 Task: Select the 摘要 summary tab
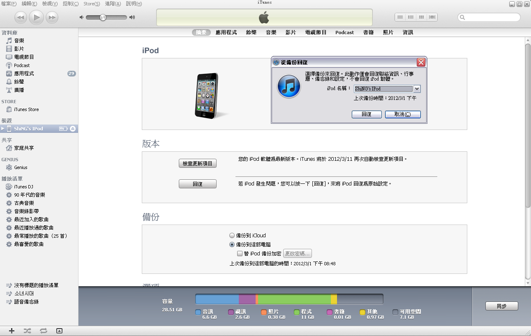[x=201, y=32]
